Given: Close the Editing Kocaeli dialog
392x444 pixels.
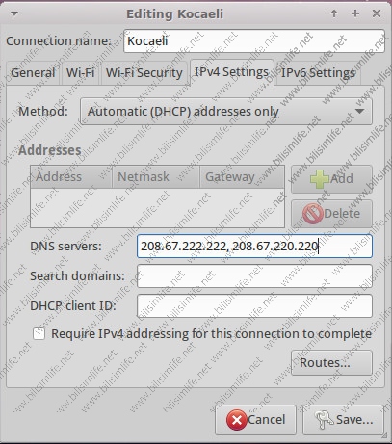Looking at the screenshot, I should coord(377,13).
